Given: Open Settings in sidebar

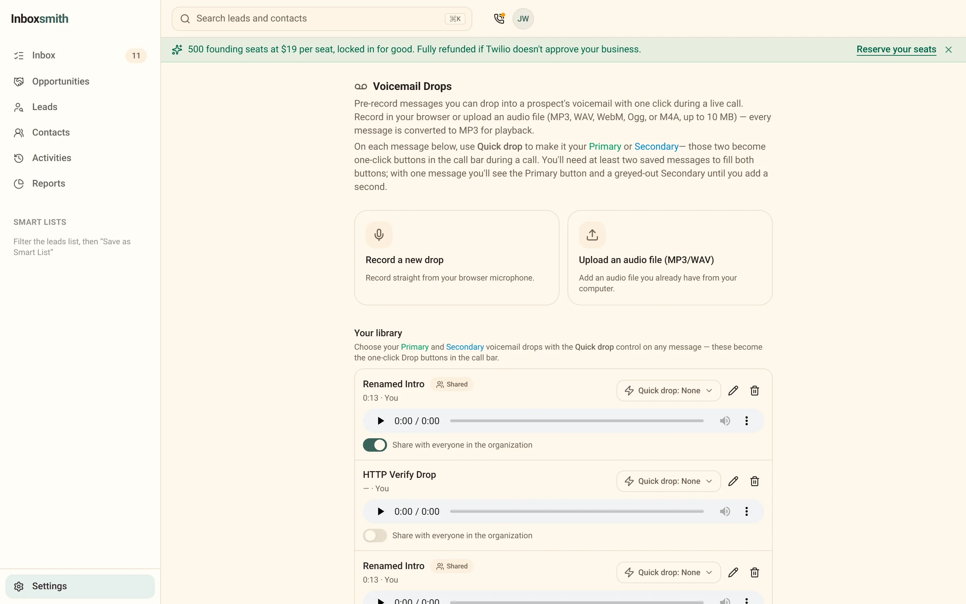Looking at the screenshot, I should 80,587.
